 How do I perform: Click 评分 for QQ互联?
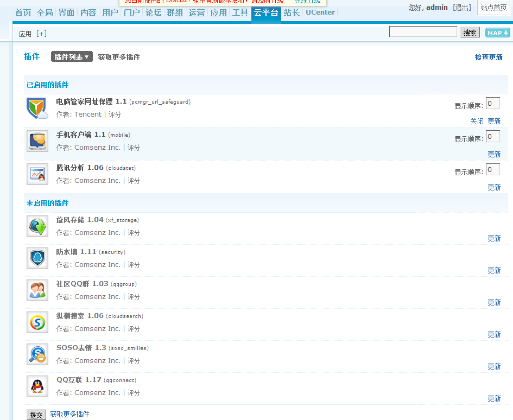pyautogui.click(x=134, y=393)
